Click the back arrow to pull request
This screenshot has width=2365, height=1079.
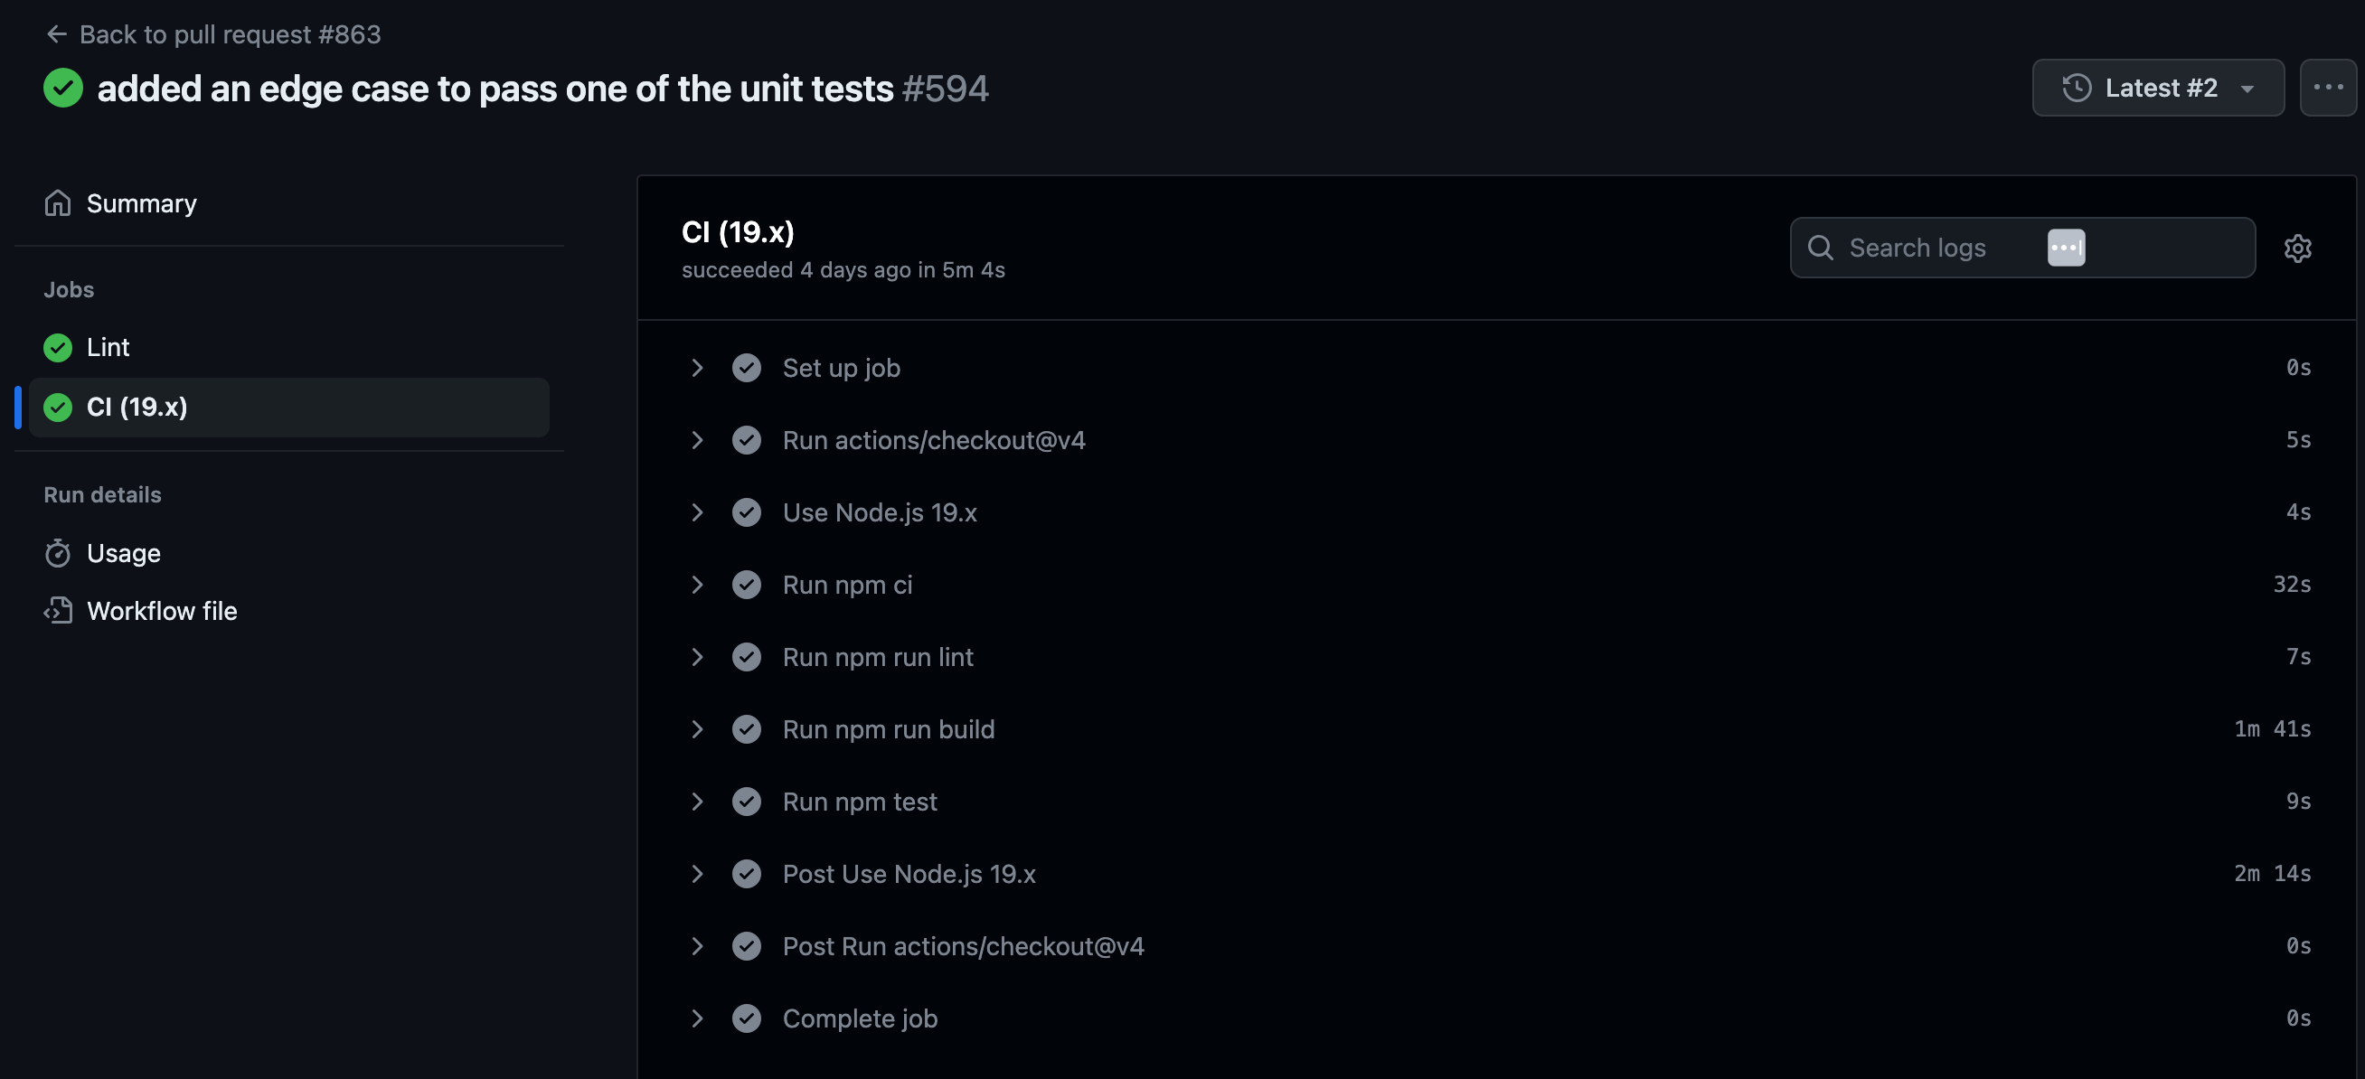(x=57, y=35)
